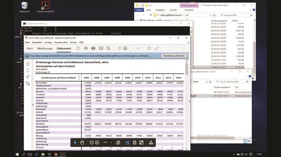Open the Ansicht tab in Explorer
This screenshot has width=281, height=157.
coord(173,10)
